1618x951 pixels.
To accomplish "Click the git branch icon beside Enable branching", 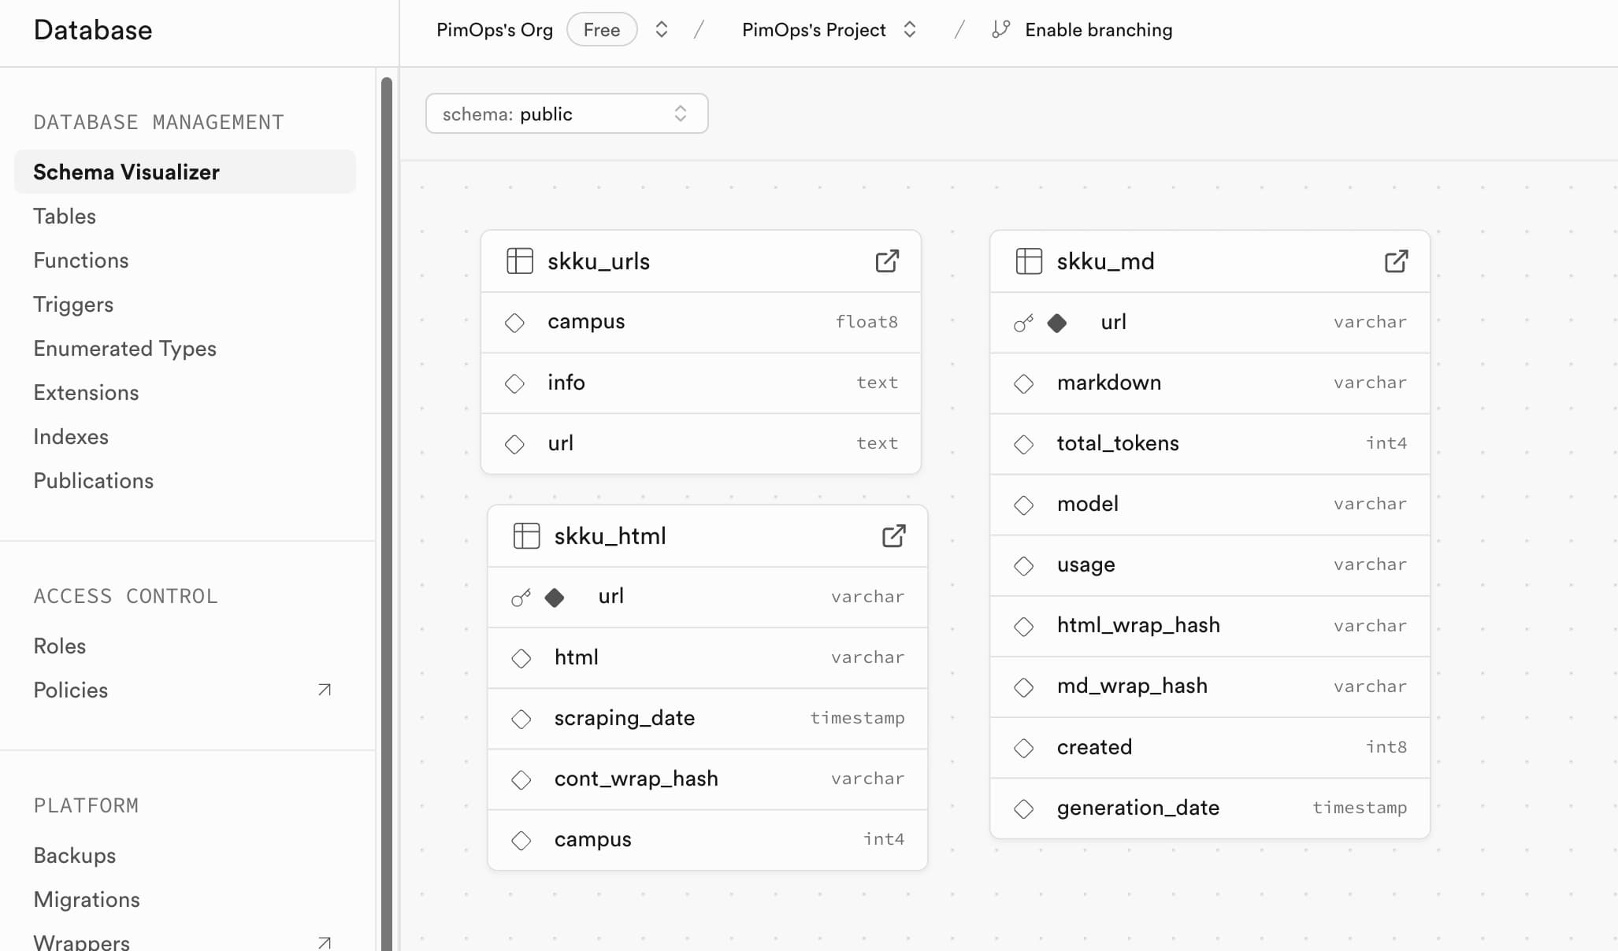I will tap(1000, 30).
